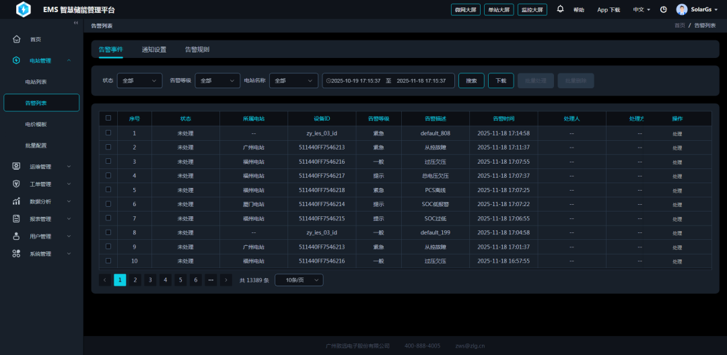Image resolution: width=727 pixels, height=355 pixels.
Task: Switch to the 告警规则 tab
Action: [197, 49]
